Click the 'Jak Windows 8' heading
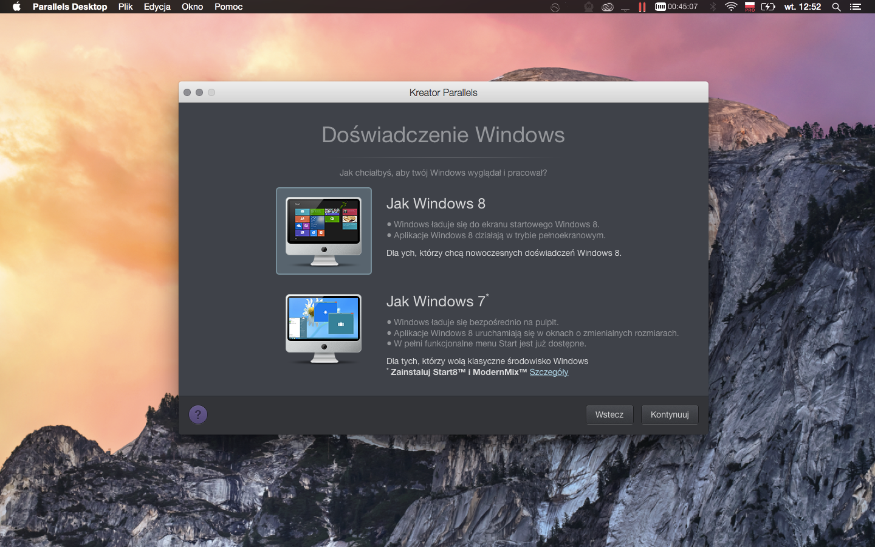Viewport: 875px width, 547px height. pos(436,204)
